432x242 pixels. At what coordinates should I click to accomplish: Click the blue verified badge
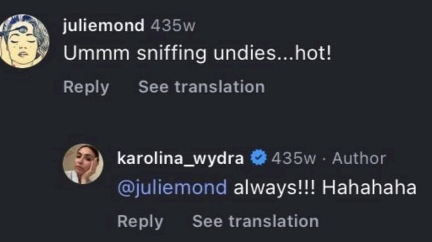[259, 158]
